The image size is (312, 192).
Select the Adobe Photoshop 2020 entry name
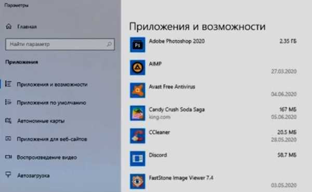pyautogui.click(x=177, y=42)
